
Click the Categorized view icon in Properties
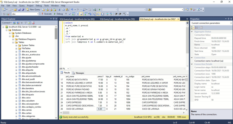(192, 27)
